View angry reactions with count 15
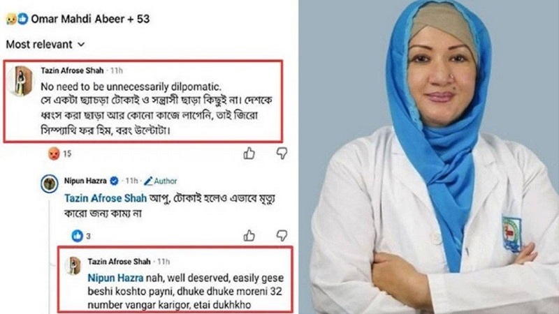The height and width of the screenshot is (314, 559). [59, 154]
